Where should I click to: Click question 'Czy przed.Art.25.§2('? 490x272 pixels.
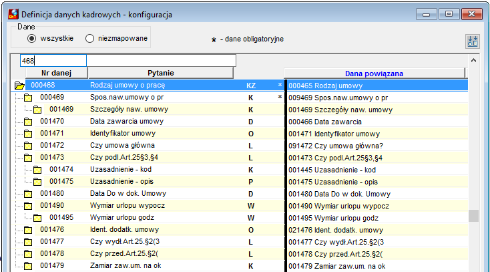pos(124,253)
